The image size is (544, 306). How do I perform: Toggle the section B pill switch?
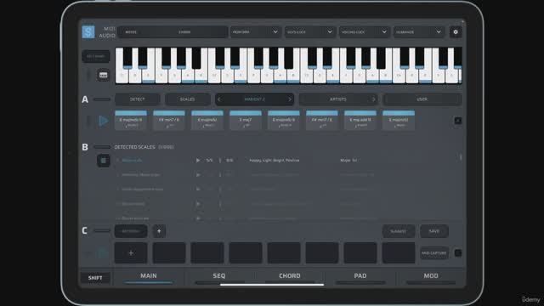pyautogui.click(x=102, y=147)
